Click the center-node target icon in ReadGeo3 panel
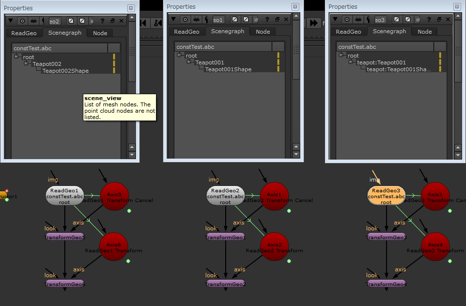466x306 pixels. [x=347, y=20]
